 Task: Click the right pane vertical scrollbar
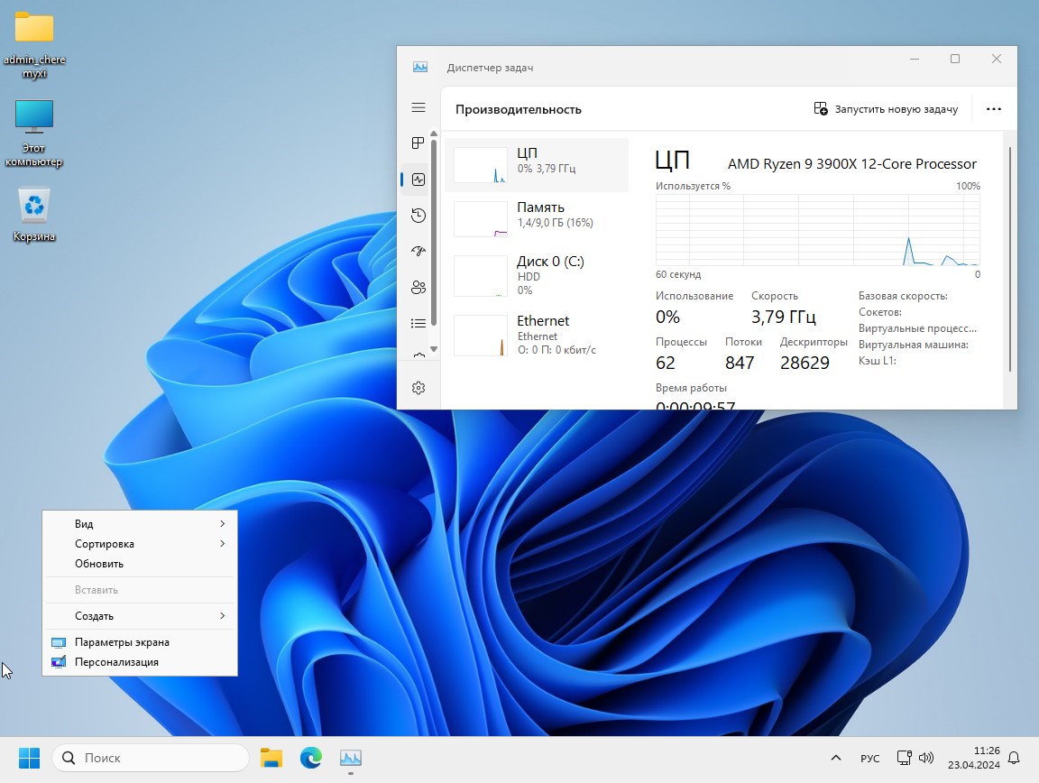pos(1010,259)
